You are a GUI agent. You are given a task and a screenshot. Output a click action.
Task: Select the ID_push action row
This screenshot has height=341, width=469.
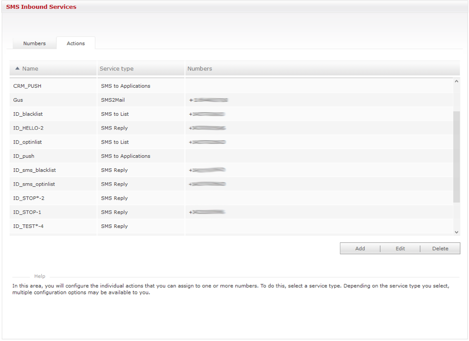pyautogui.click(x=24, y=156)
